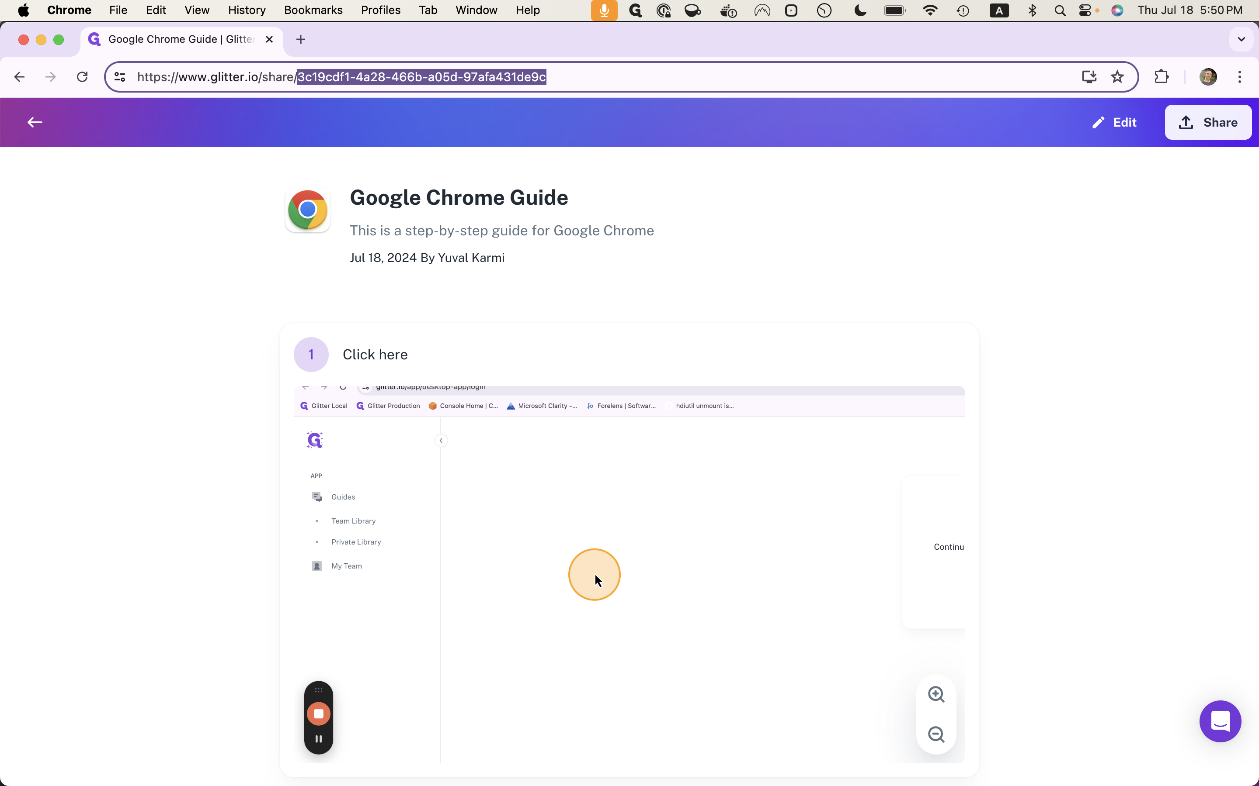The width and height of the screenshot is (1259, 786).
Task: Bookmark this page with the star icon
Action: 1117,77
